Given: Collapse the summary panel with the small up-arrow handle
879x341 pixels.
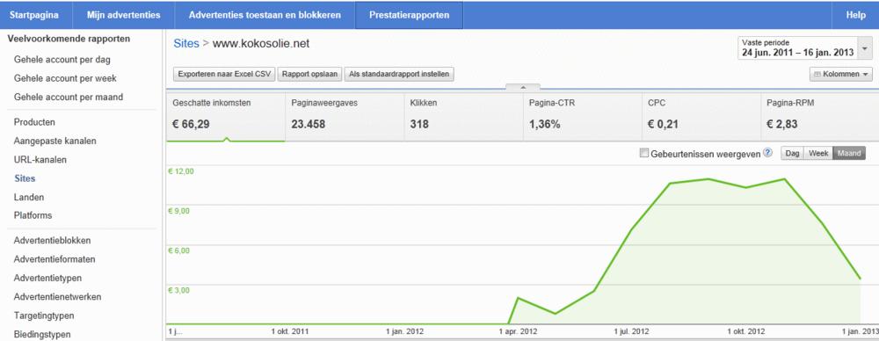Looking at the screenshot, I should tap(523, 88).
